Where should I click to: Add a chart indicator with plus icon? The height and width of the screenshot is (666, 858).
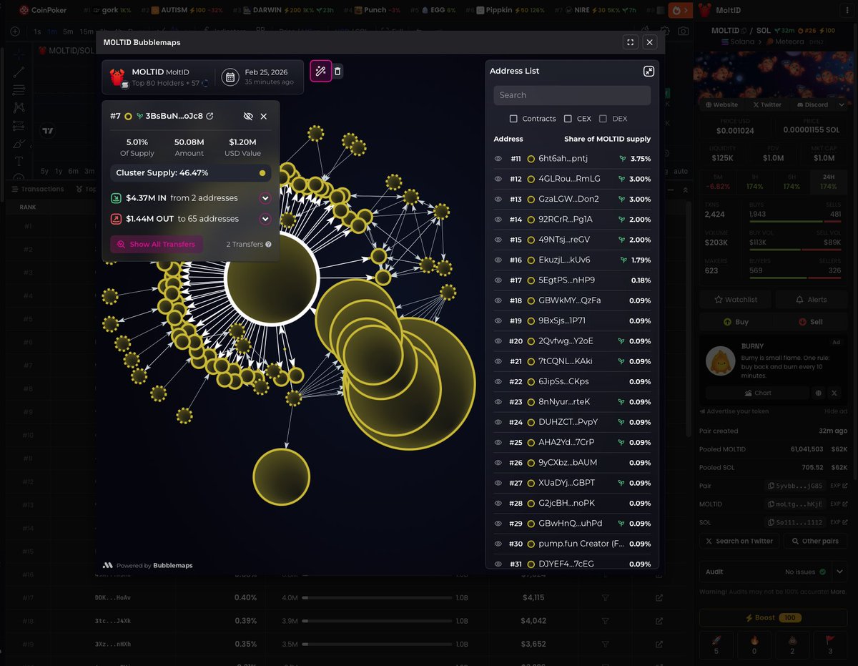click(x=15, y=31)
